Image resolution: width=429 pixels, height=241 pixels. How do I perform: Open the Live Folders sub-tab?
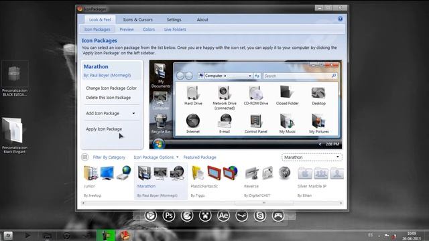click(x=175, y=29)
